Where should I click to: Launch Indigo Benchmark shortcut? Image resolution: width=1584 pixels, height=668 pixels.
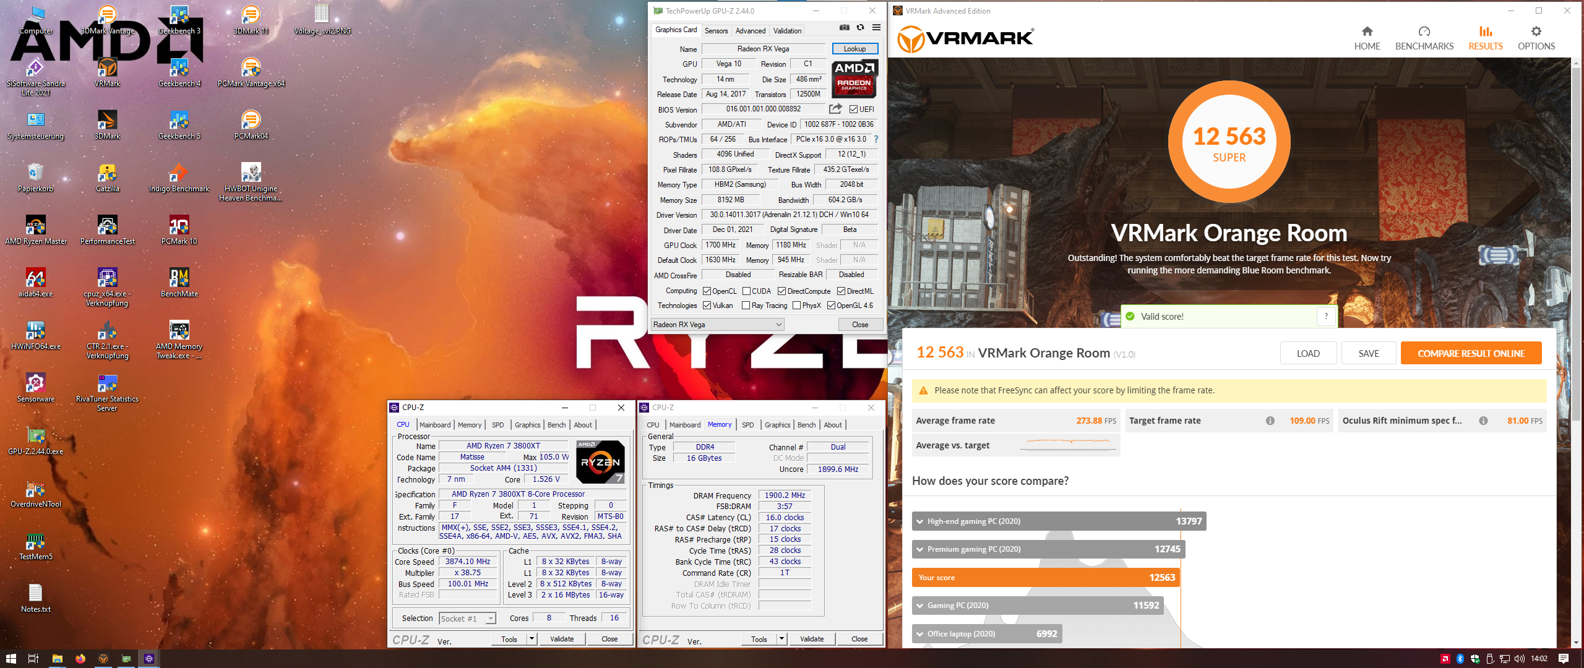(179, 177)
